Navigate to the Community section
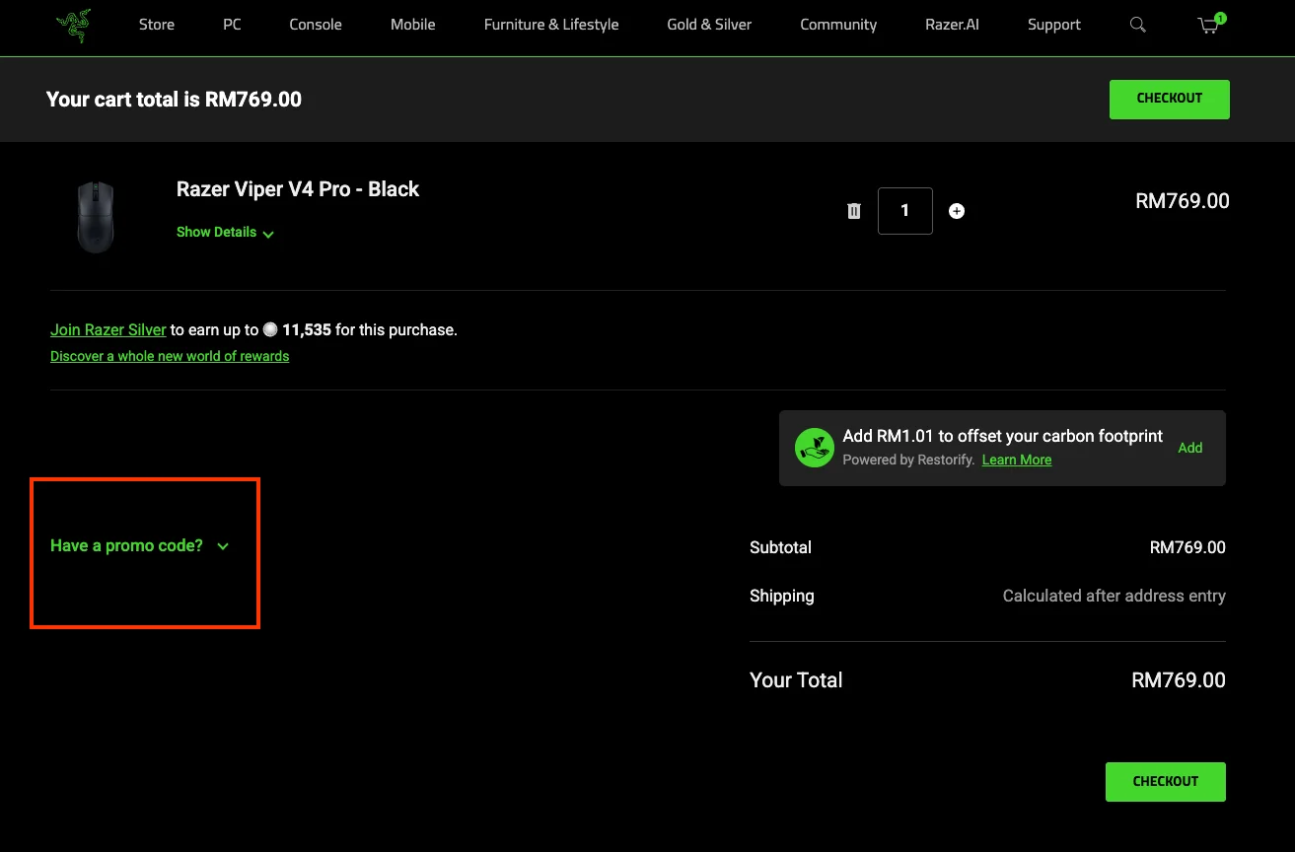This screenshot has height=852, width=1295. pyautogui.click(x=837, y=25)
